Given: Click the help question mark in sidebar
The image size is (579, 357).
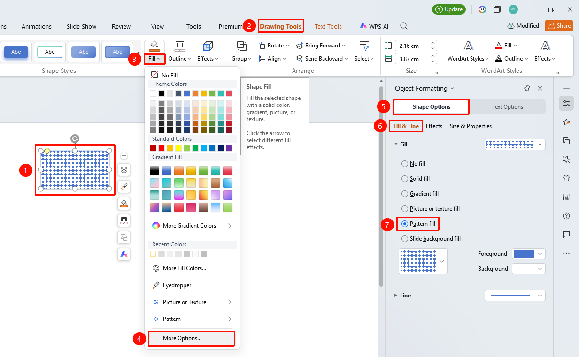Looking at the screenshot, I should pyautogui.click(x=566, y=216).
